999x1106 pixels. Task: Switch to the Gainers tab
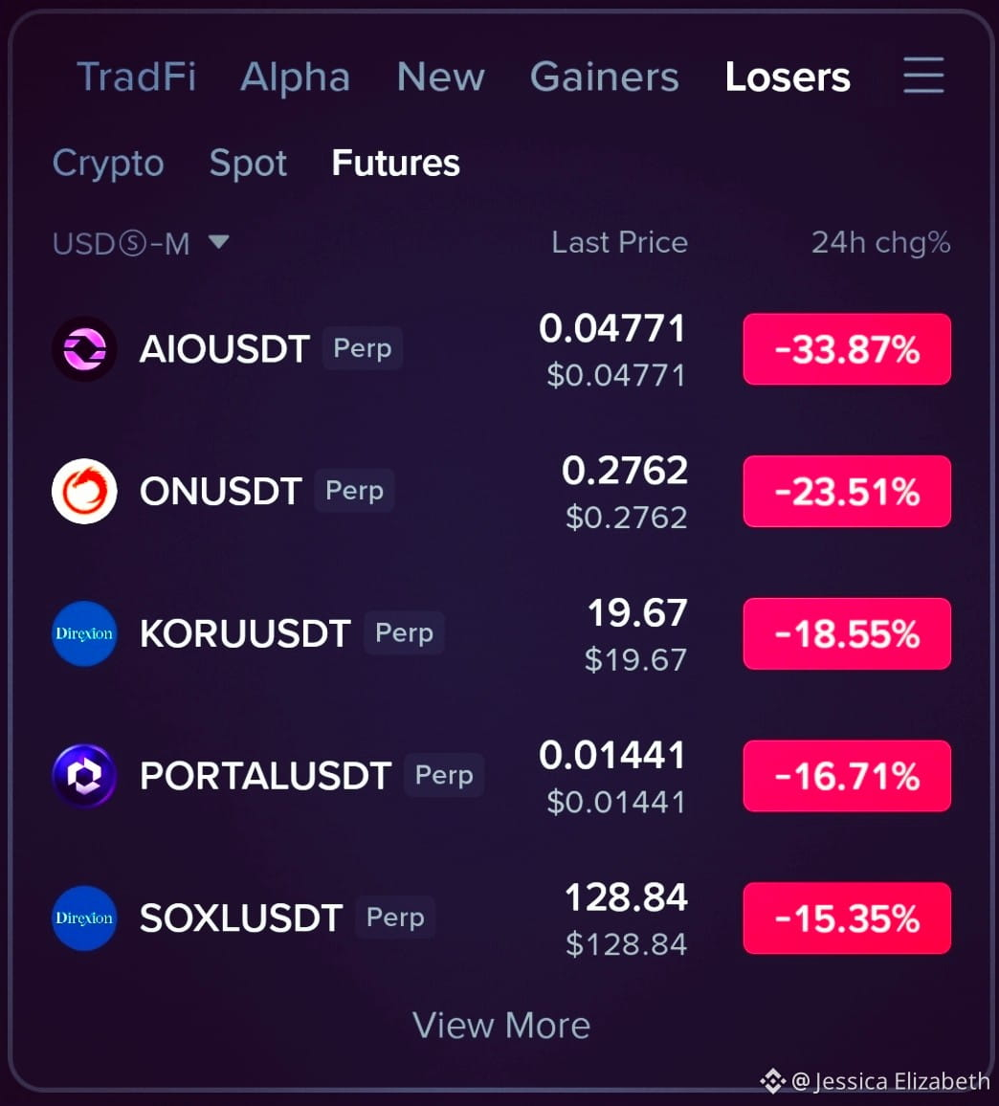(604, 77)
